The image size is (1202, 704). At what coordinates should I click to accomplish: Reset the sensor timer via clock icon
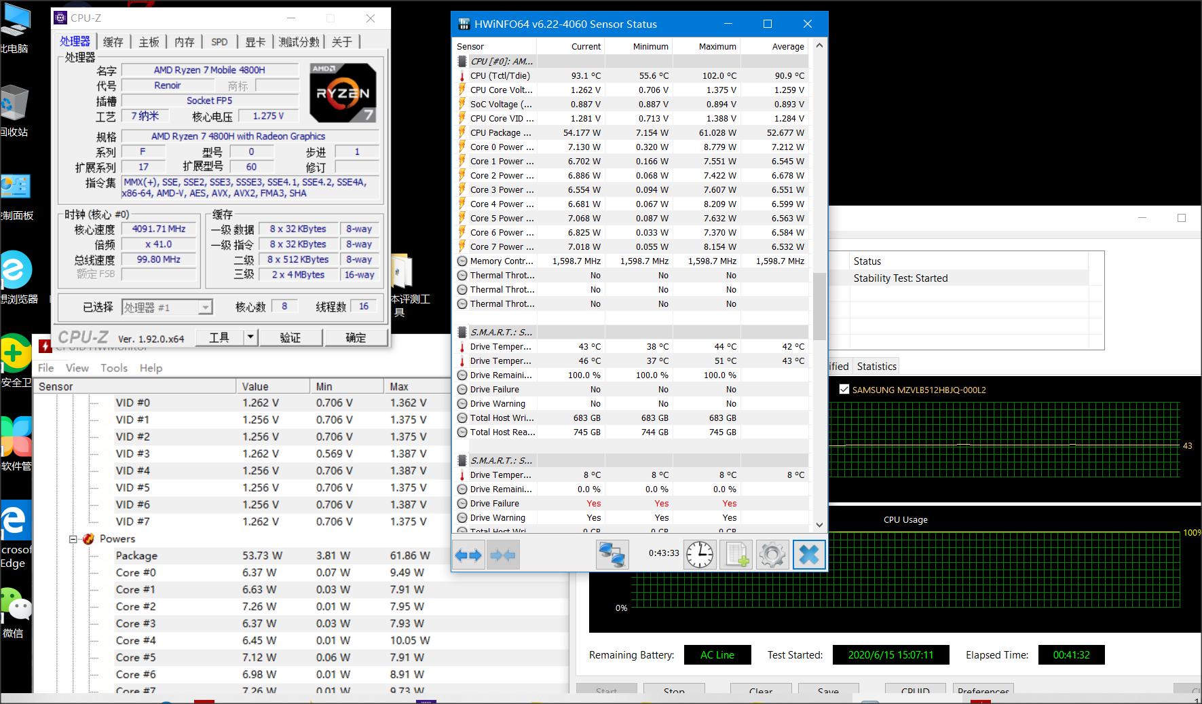699,555
